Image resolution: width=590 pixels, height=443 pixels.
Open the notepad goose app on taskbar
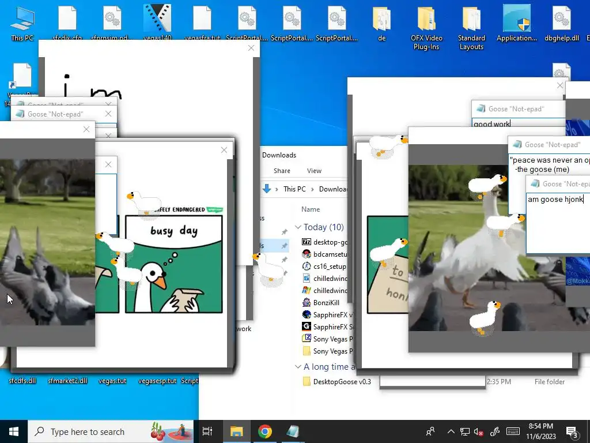(293, 431)
